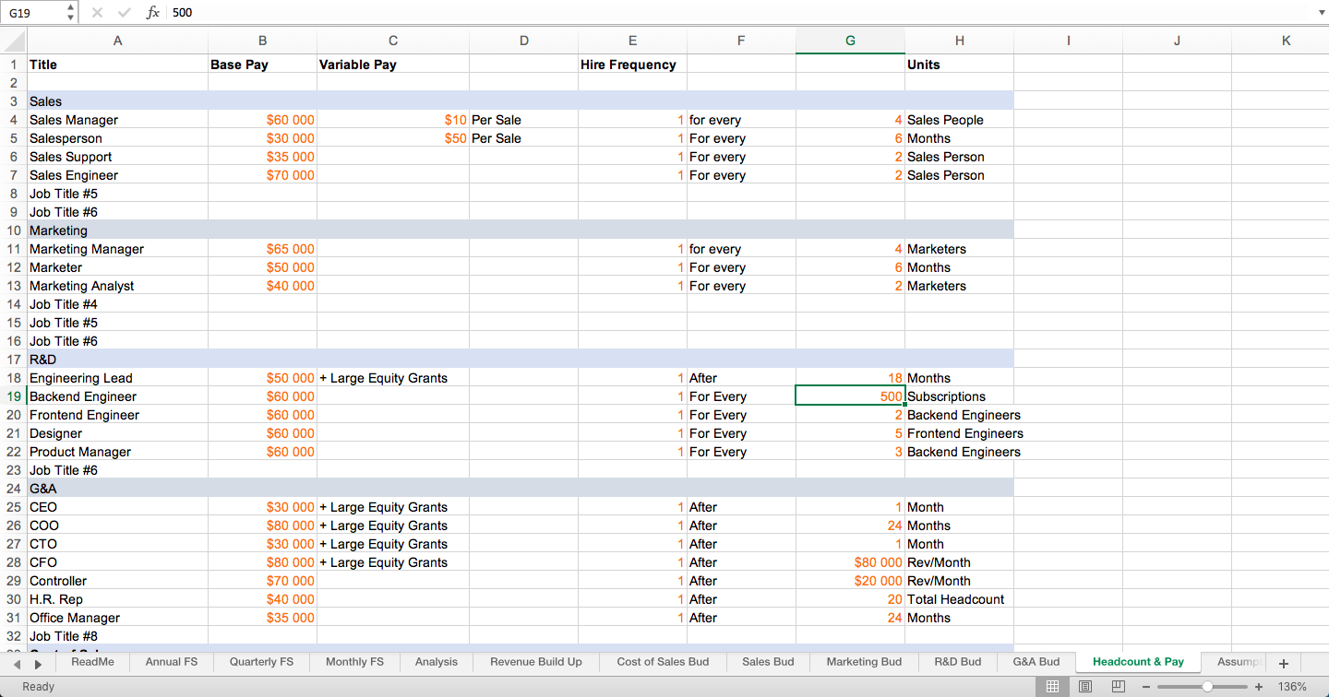Screen dimensions: 1329x697
Task: Click the 136% zoom level
Action: click(x=1292, y=687)
